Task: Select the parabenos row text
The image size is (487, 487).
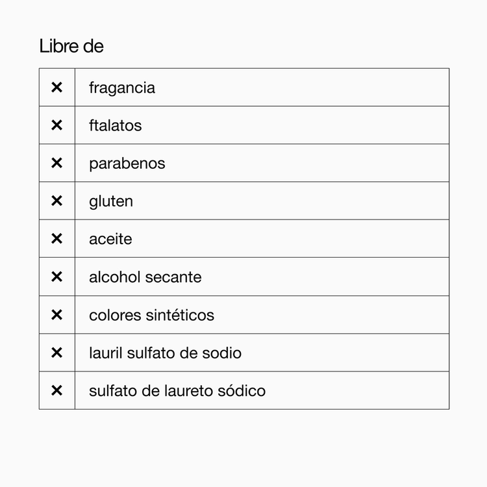Action: tap(127, 164)
